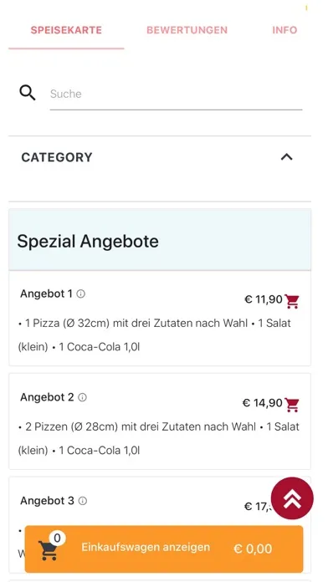Add Angebot 1 to cart
This screenshot has height=582, width=328.
(291, 301)
